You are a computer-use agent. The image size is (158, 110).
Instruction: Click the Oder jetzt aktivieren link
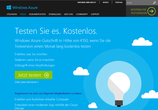(x=27, y=82)
